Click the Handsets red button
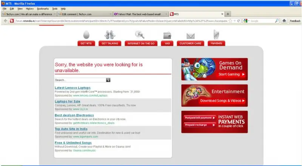This screenshot has width=302, height=166. [x=216, y=43]
